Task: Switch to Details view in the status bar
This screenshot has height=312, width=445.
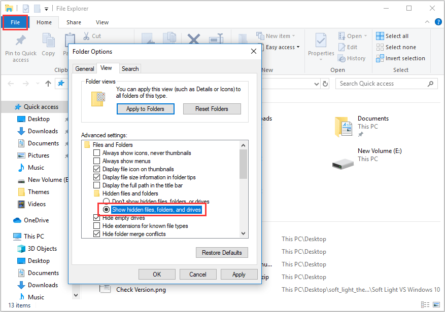Action: tap(426, 305)
